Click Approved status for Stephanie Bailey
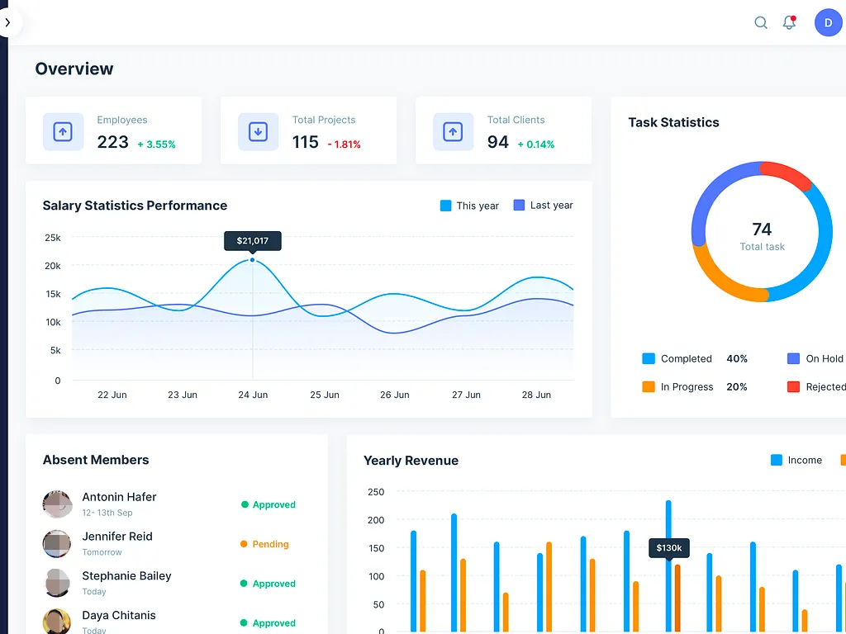846x634 pixels. point(269,584)
